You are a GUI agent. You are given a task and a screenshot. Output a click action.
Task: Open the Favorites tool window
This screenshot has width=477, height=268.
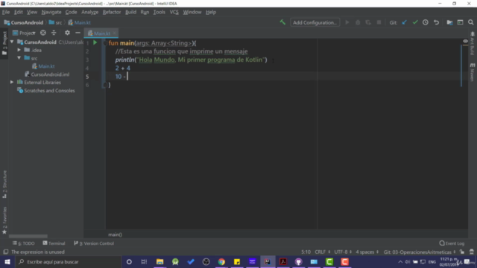point(4,220)
